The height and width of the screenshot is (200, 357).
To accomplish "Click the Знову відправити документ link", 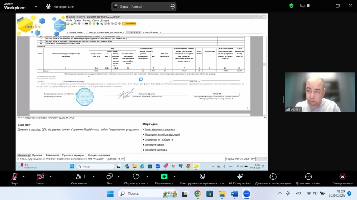I will [x=160, y=129].
